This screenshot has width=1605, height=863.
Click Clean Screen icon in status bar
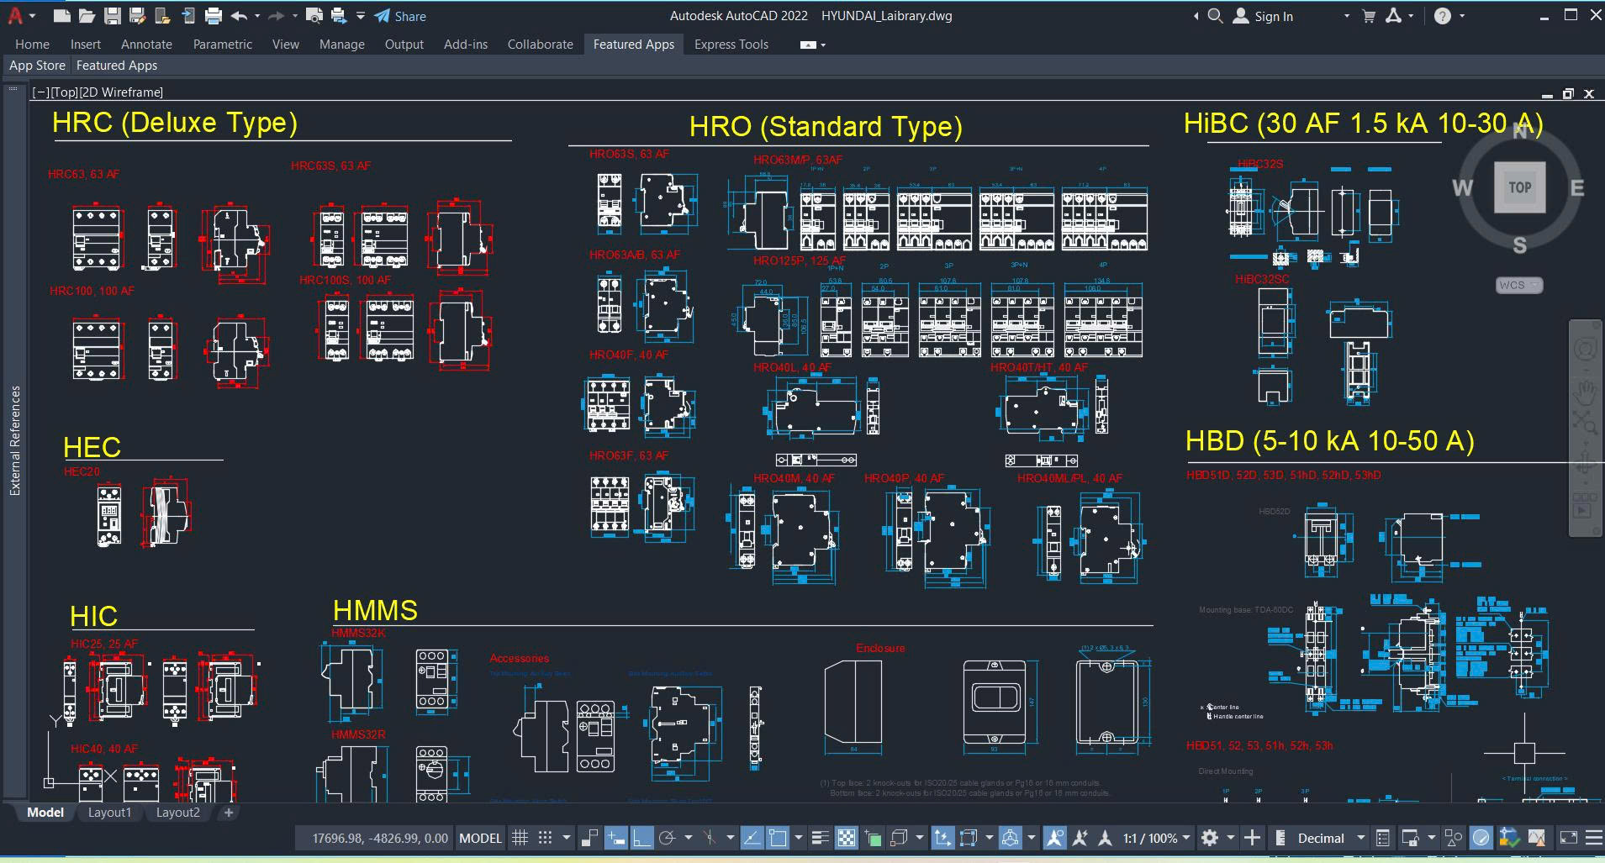coord(1569,838)
